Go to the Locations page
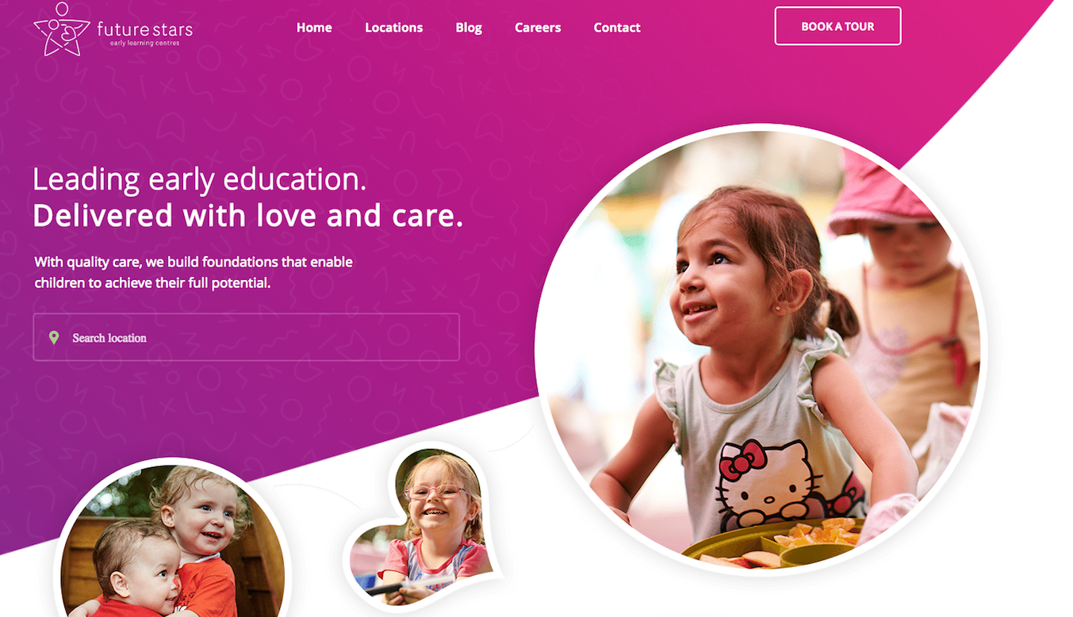 [x=393, y=27]
